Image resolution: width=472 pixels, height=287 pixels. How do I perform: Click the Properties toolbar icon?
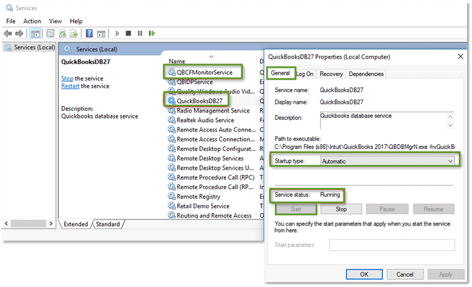[x=50, y=34]
